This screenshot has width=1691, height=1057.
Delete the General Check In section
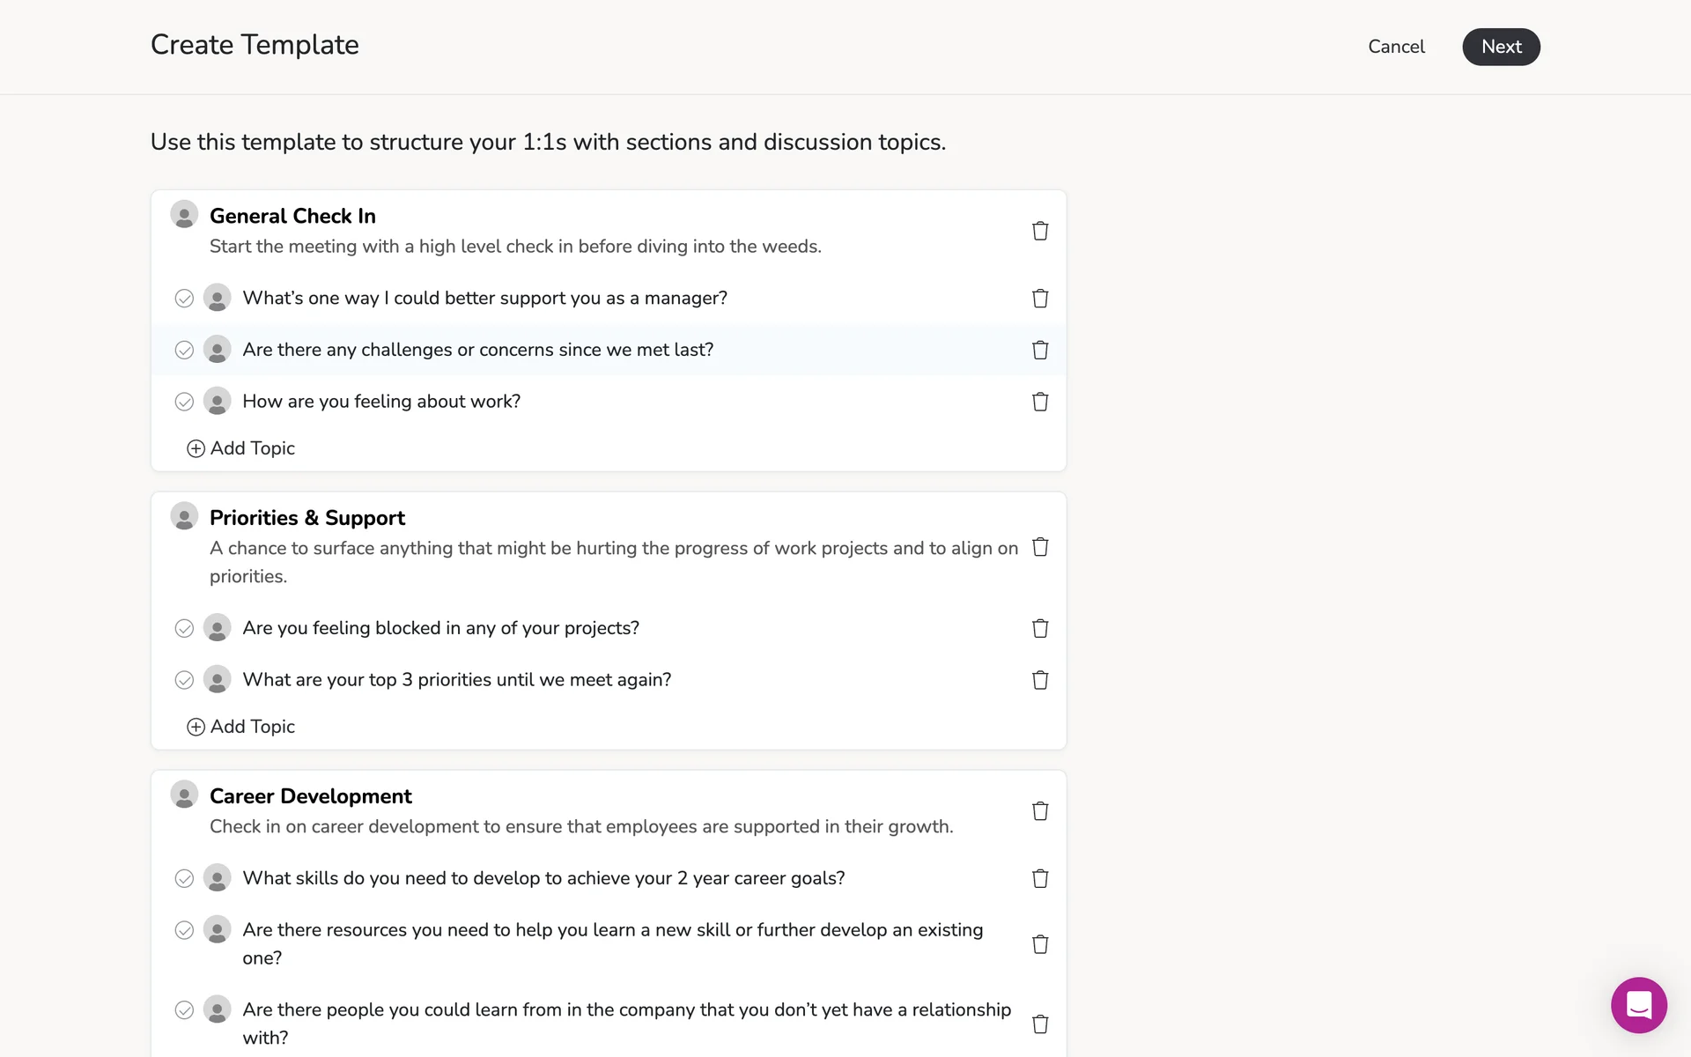point(1040,231)
